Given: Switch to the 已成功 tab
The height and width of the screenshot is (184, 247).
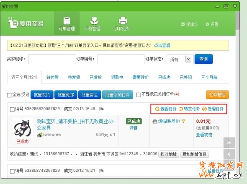Looking at the screenshot, I should pyautogui.click(x=164, y=77).
